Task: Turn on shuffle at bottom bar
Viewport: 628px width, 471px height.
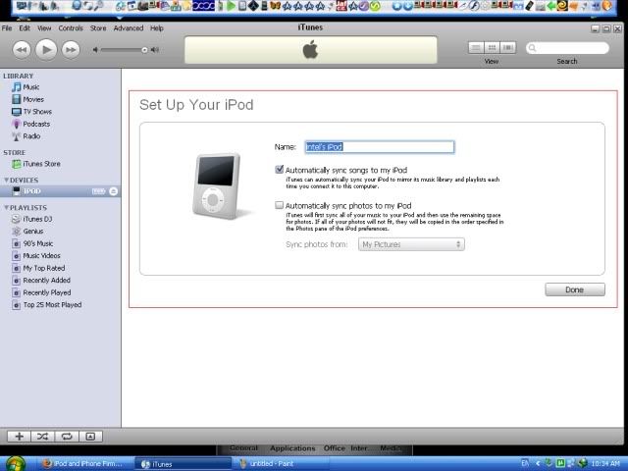Action: 42,435
